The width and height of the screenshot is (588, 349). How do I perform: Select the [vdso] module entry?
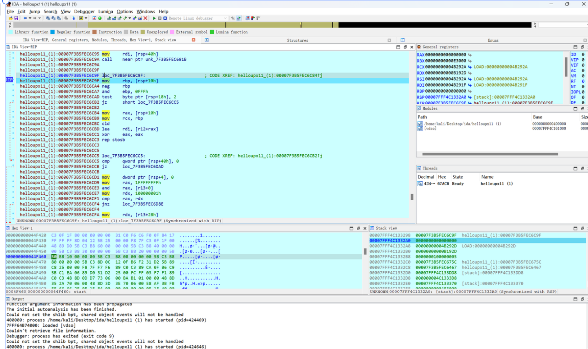430,128
